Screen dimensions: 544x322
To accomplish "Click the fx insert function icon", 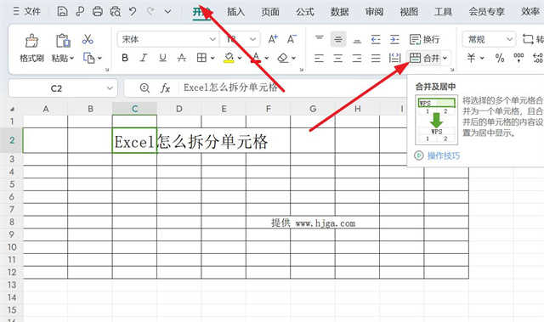I will pyautogui.click(x=165, y=88).
